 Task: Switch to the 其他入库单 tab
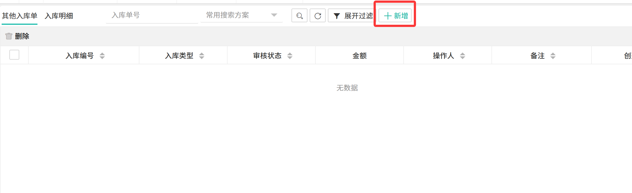(20, 16)
